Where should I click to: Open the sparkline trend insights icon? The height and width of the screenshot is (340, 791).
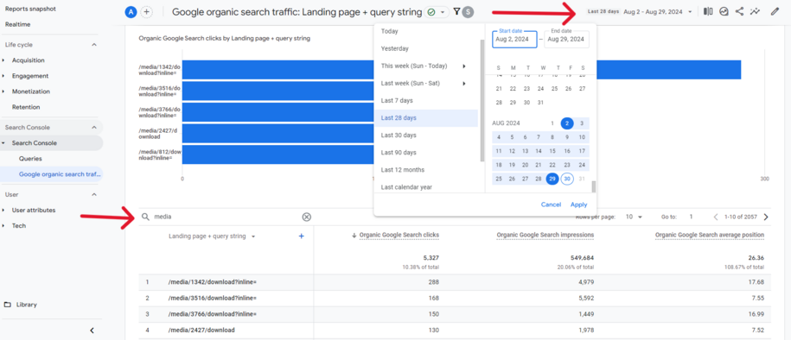(x=755, y=11)
